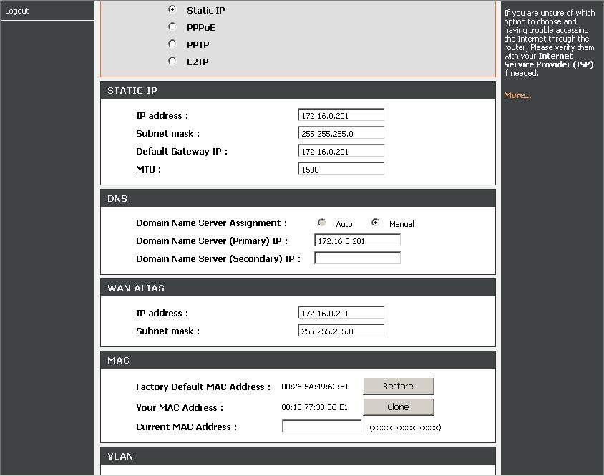Viewport: 604px width, 476px height.
Task: Click the WAN Alias IP address field
Action: tap(341, 313)
